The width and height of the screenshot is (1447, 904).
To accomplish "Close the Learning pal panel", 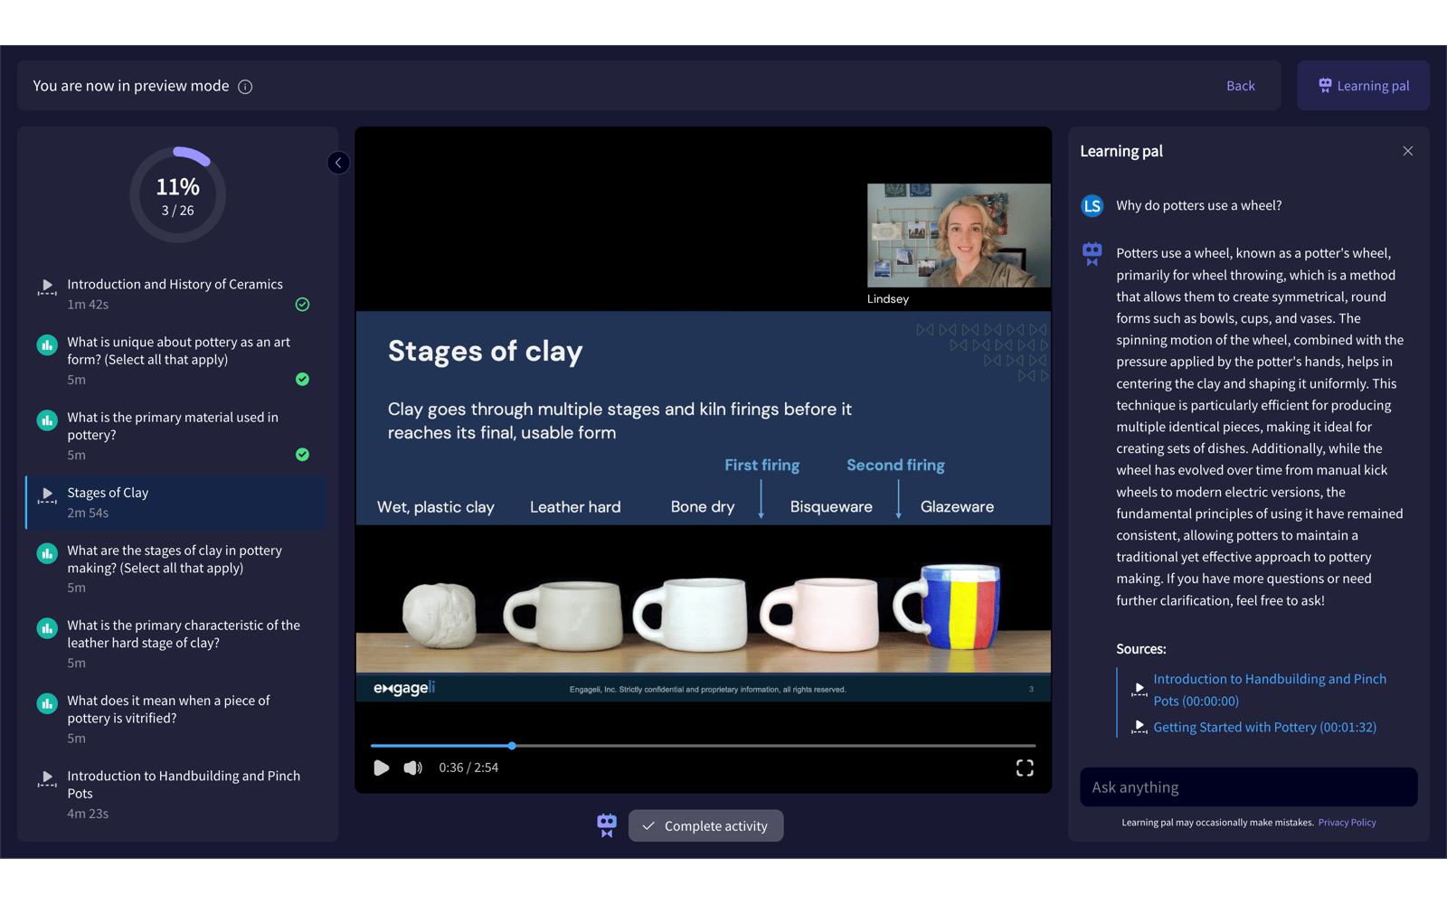I will pos(1407,151).
